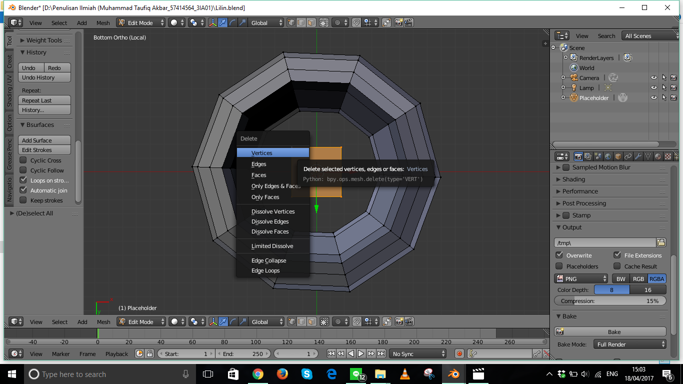Toggle limit selection to visible in upper header
This screenshot has height=384, width=683.
[x=324, y=22]
